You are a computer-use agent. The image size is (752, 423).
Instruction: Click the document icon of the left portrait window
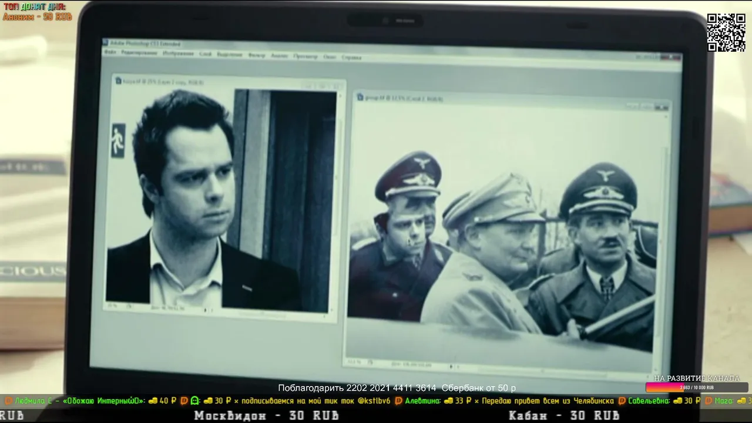(118, 80)
